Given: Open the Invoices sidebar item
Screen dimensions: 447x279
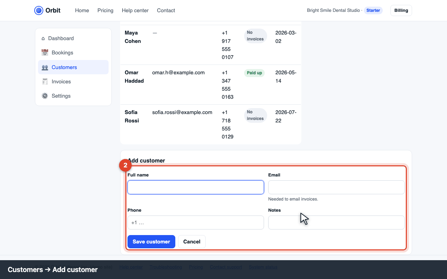Looking at the screenshot, I should point(73,82).
